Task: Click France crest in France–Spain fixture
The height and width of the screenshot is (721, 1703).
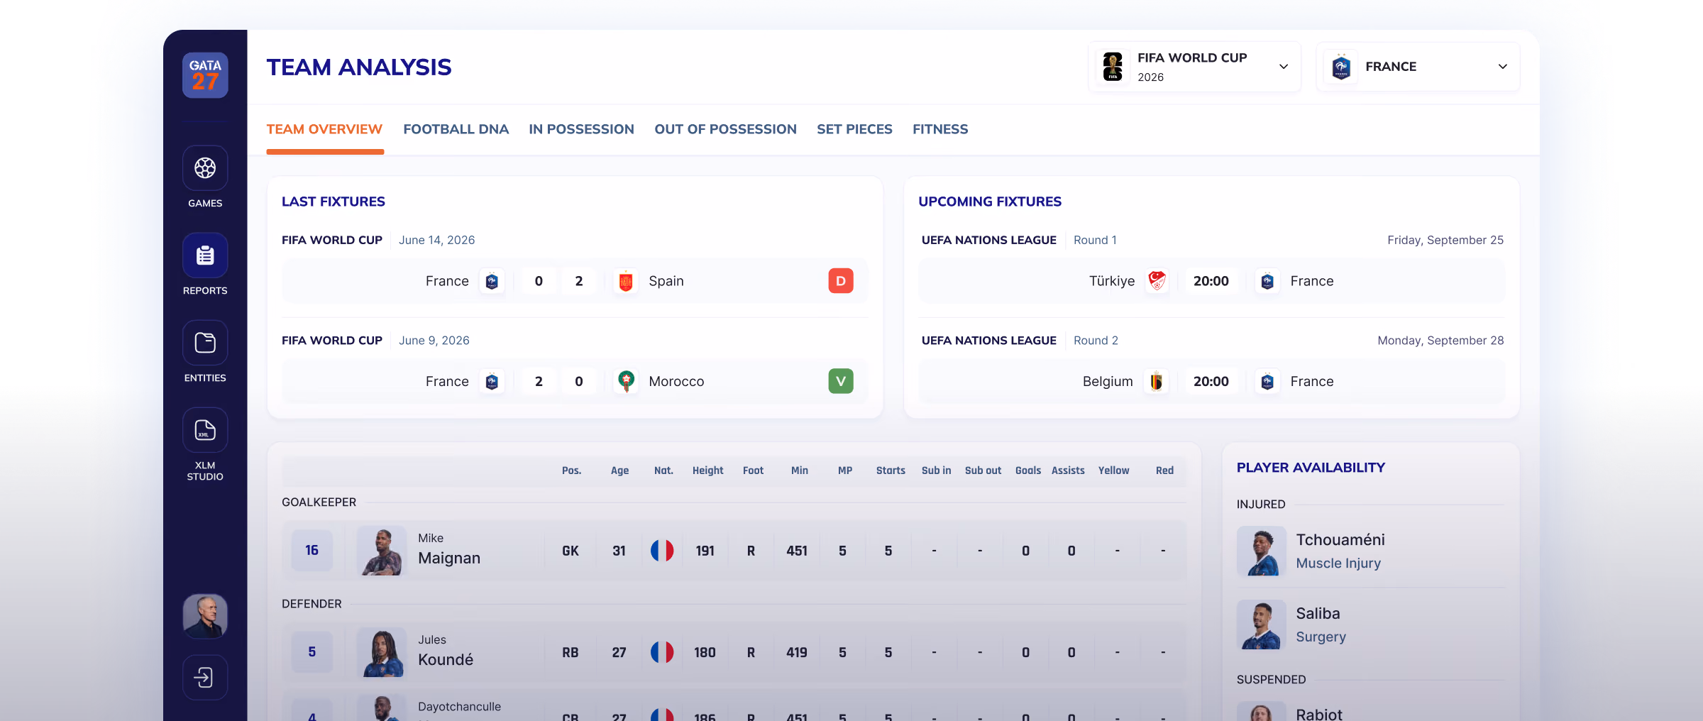Action: pyautogui.click(x=492, y=281)
